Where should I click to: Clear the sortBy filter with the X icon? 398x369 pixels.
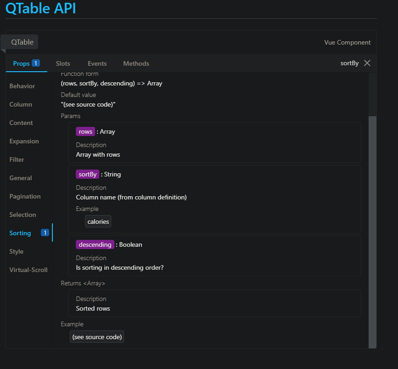point(367,63)
